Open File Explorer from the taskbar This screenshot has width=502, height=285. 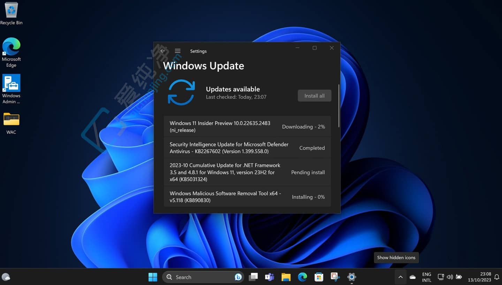click(x=286, y=277)
